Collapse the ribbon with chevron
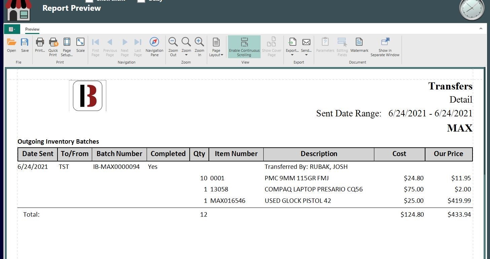Screen dimensions: 490x259 481,29
